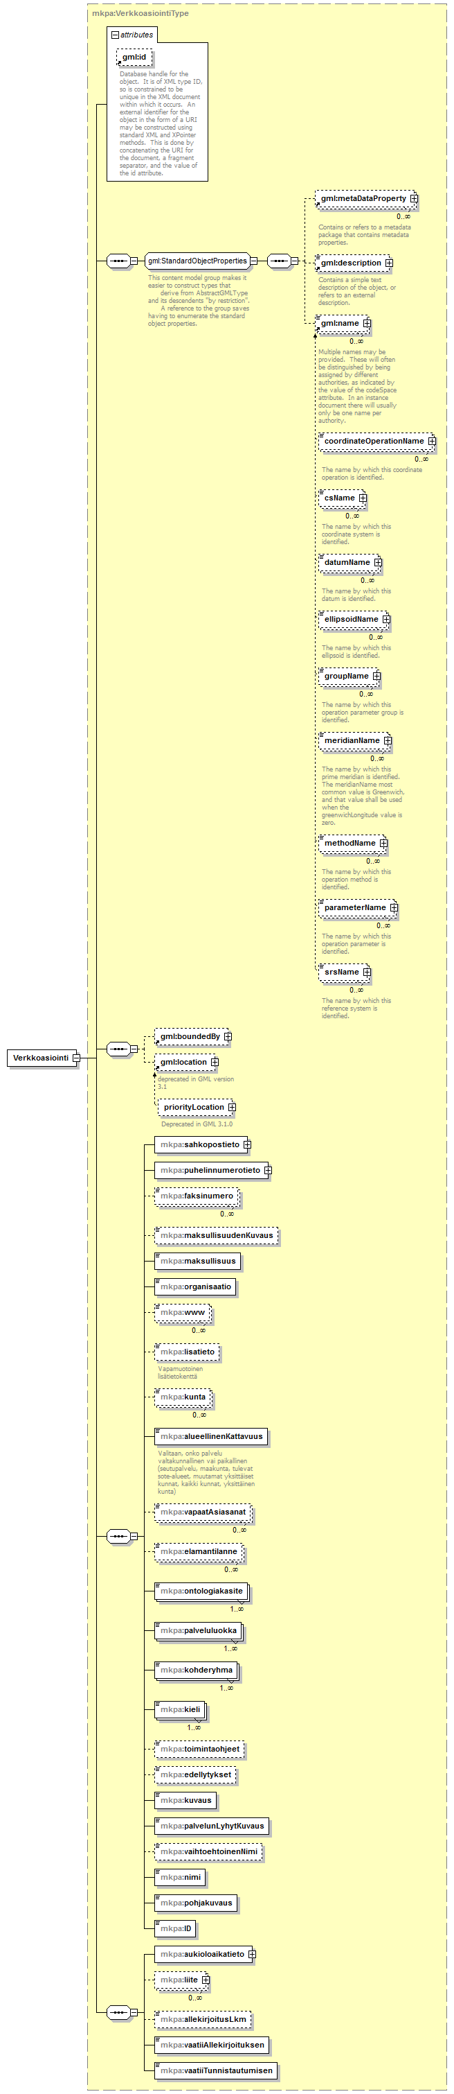Select mkpa:palvelunLyhytKuvaus element
The width and height of the screenshot is (454, 2094).
212,1826
